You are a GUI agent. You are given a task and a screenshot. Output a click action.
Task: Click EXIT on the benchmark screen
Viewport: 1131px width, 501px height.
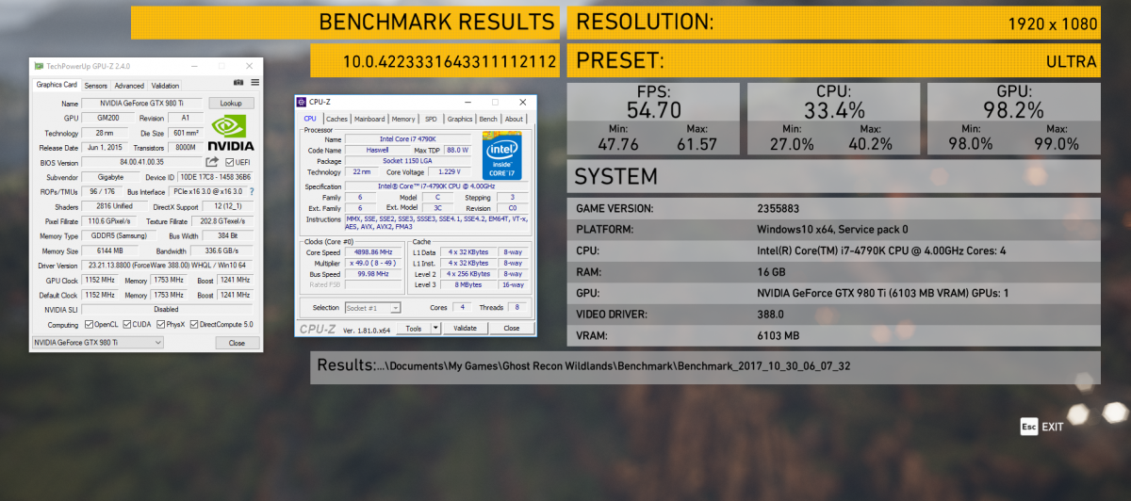pyautogui.click(x=1053, y=427)
